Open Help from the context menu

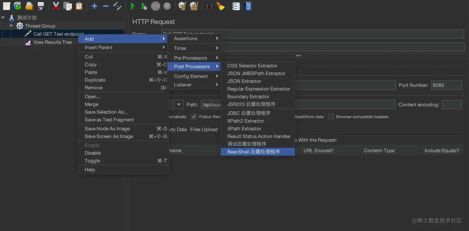click(123, 170)
